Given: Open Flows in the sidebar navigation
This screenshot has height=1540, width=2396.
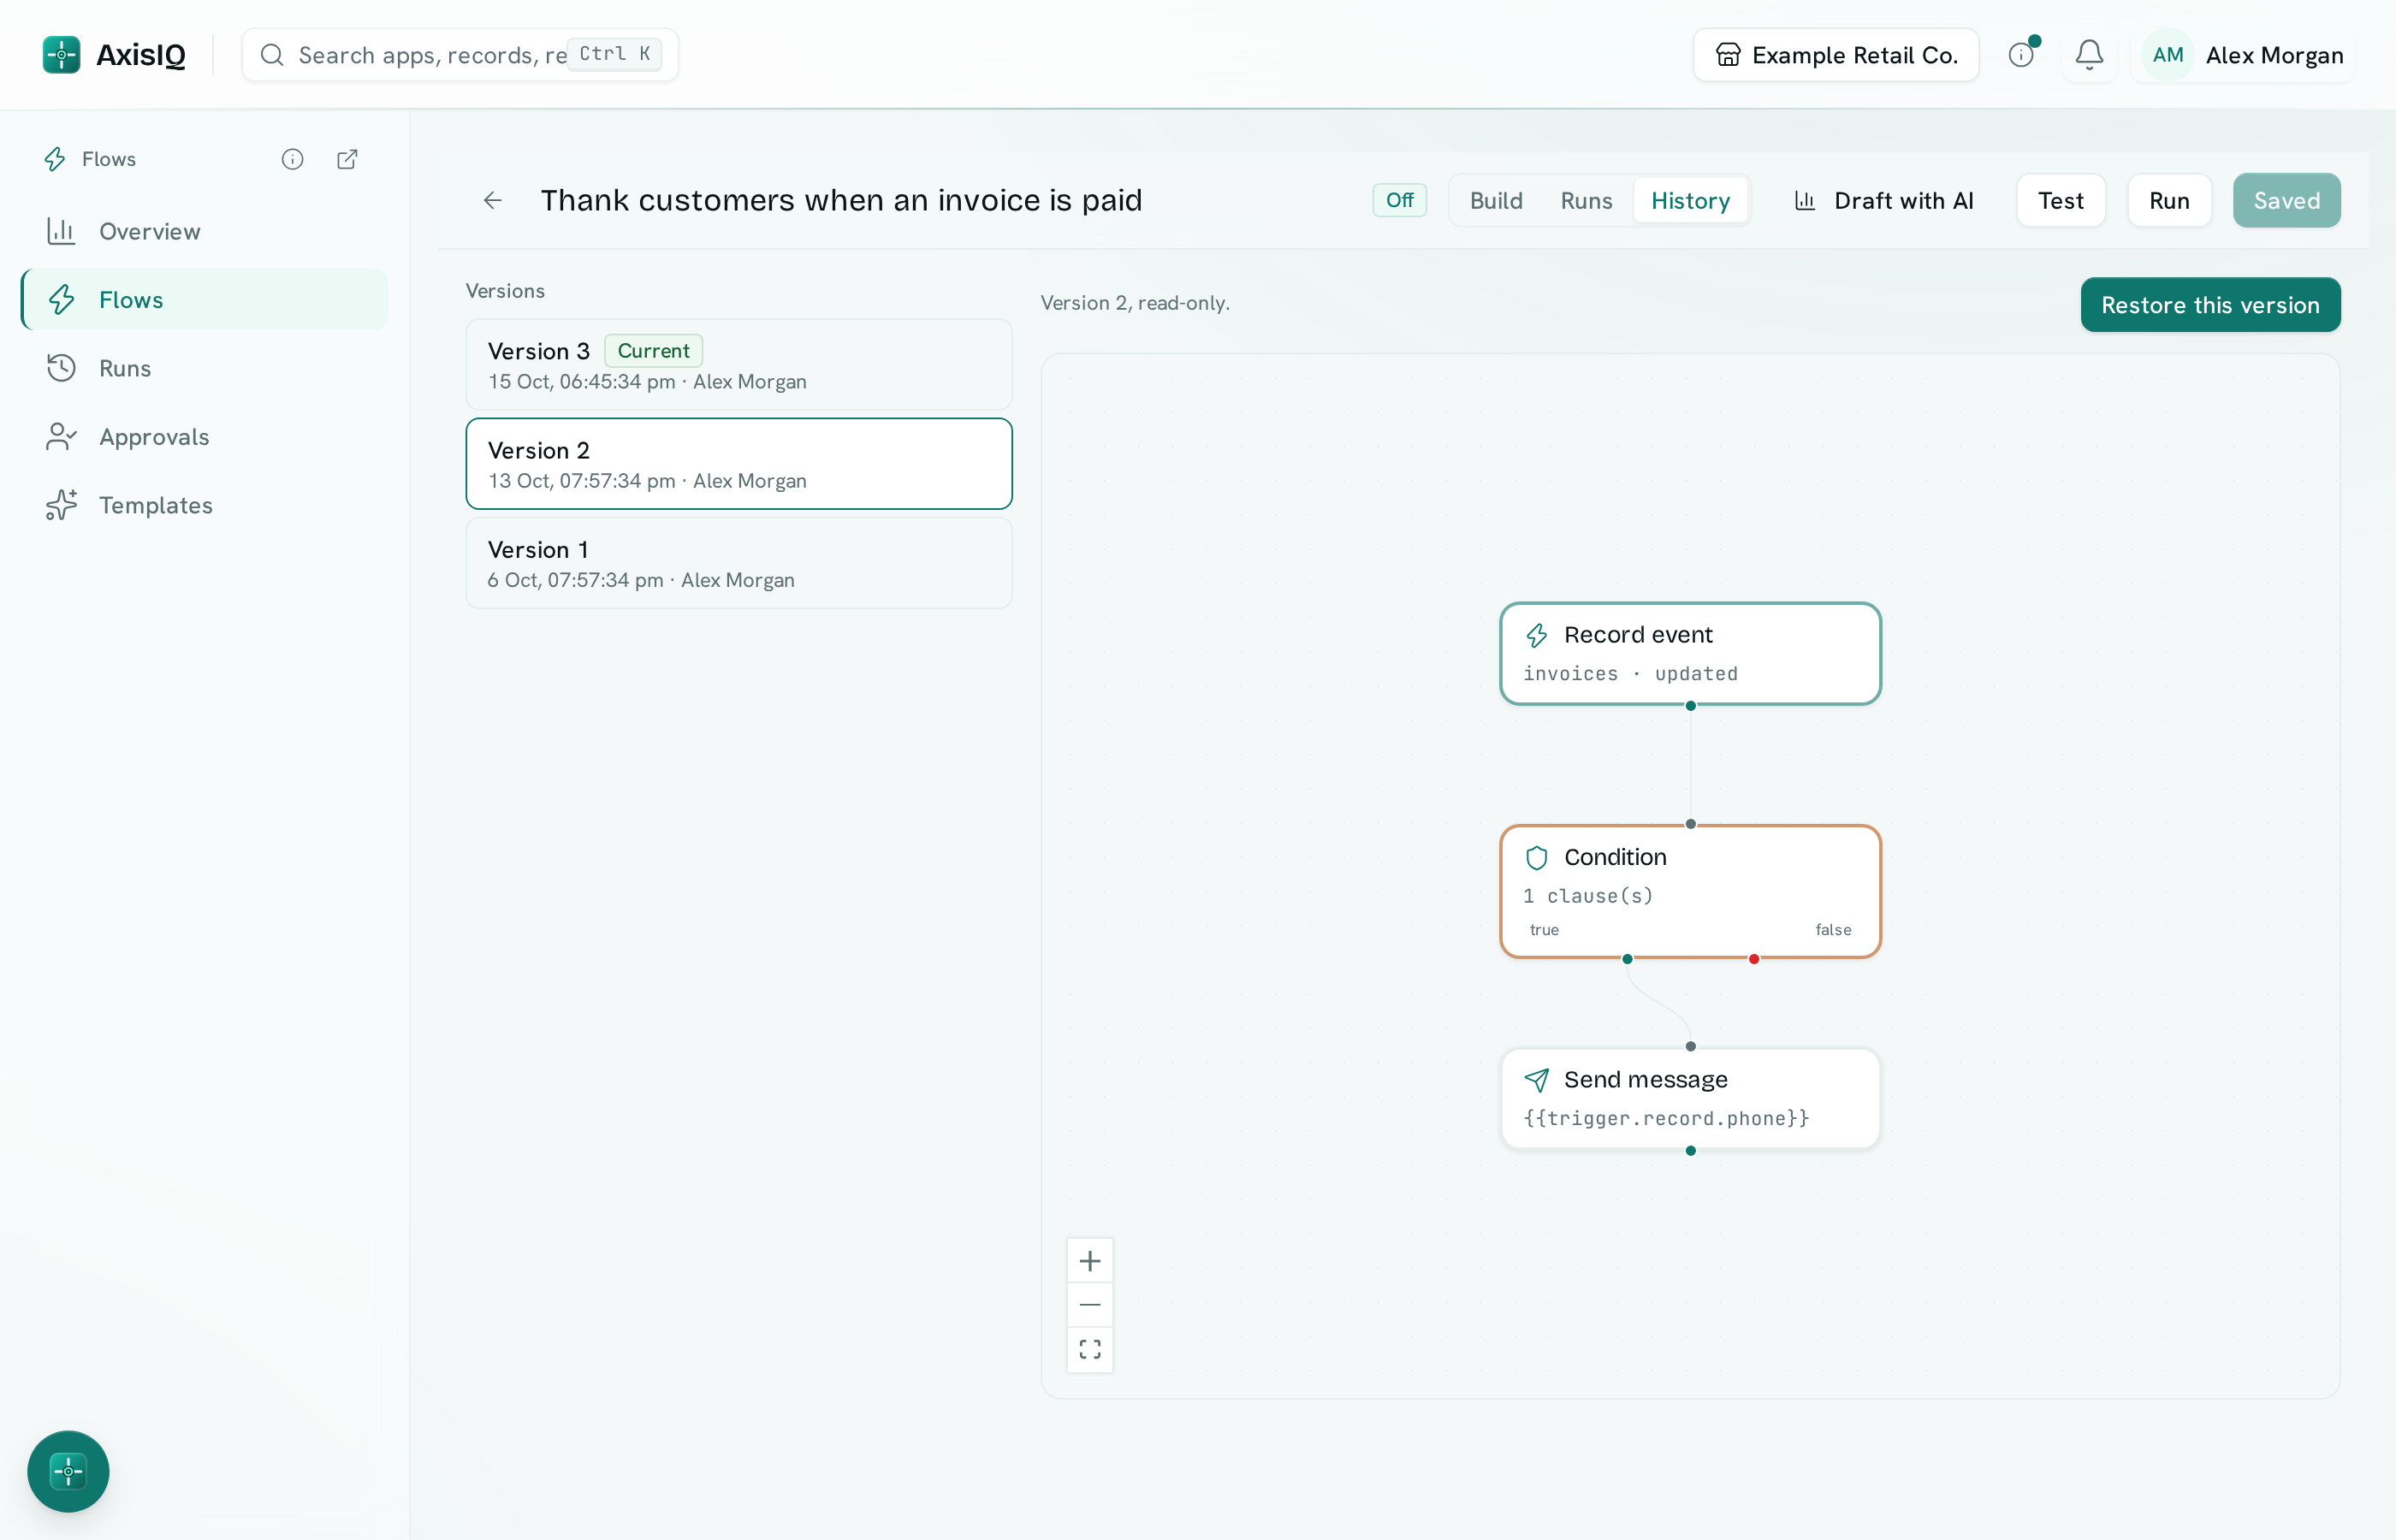Looking at the screenshot, I should (205, 300).
